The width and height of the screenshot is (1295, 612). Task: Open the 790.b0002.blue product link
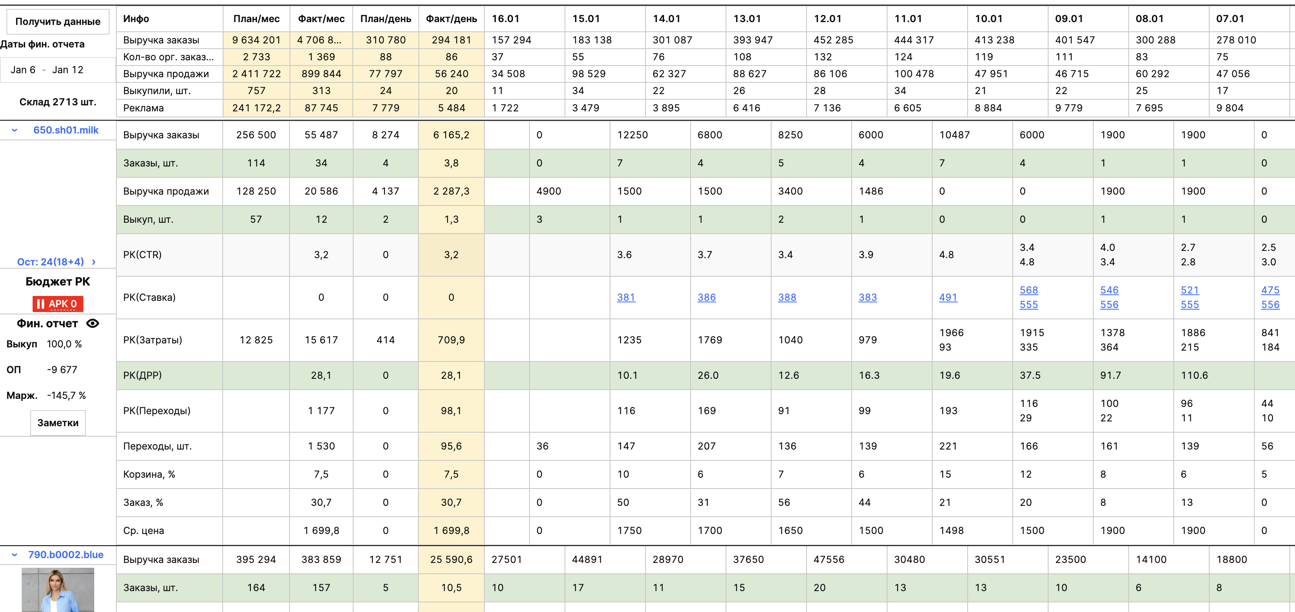pos(66,555)
